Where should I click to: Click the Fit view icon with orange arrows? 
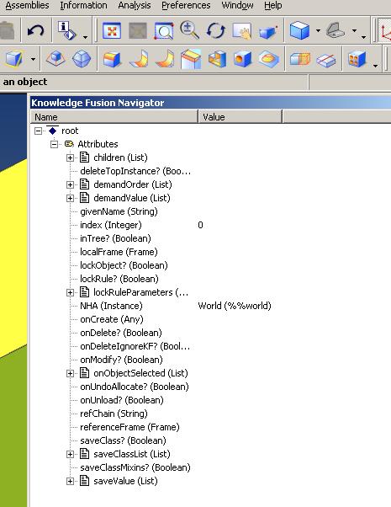[x=112, y=30]
